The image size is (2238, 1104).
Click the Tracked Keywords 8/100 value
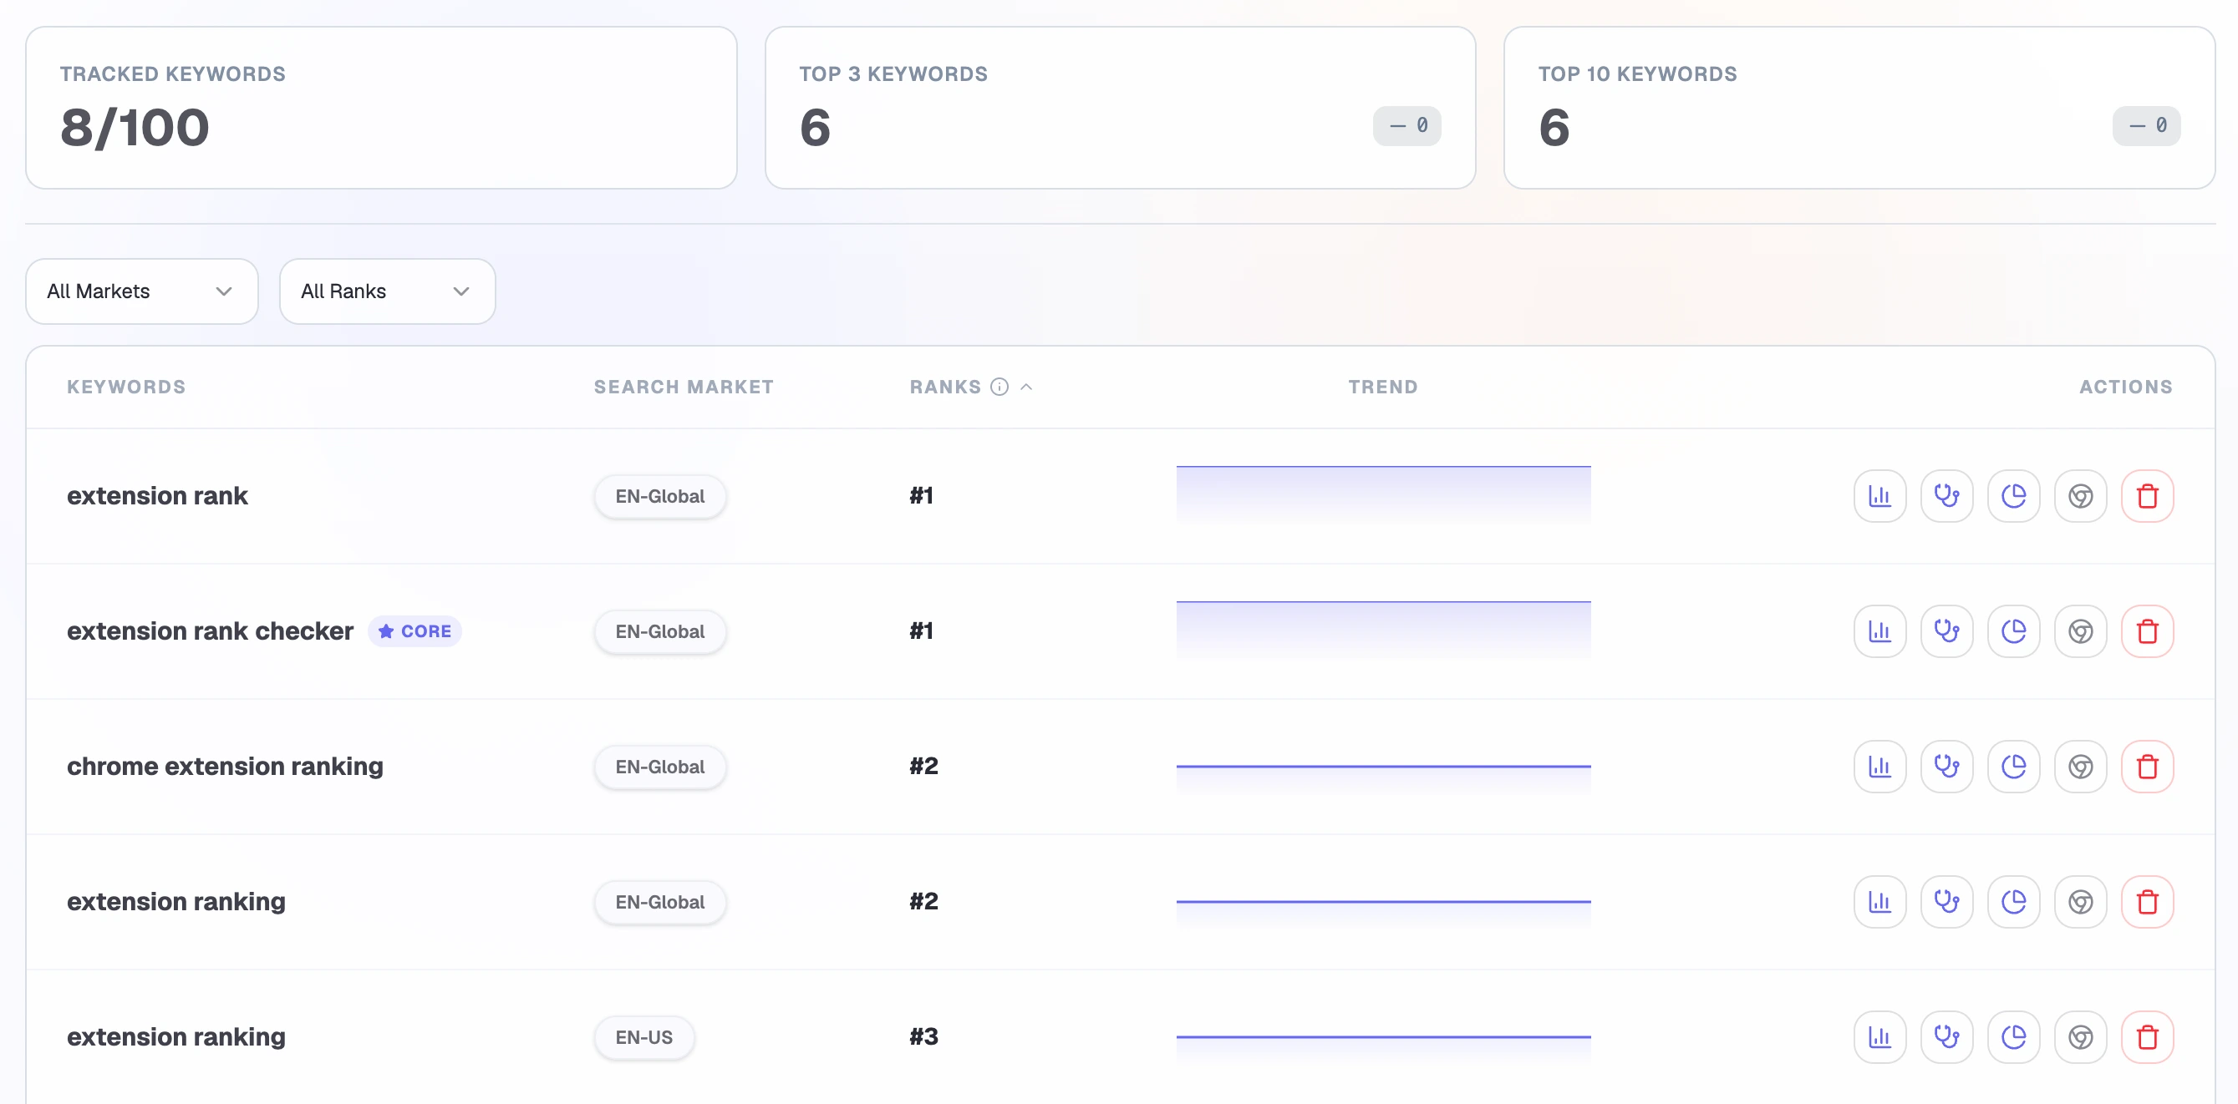tap(135, 128)
